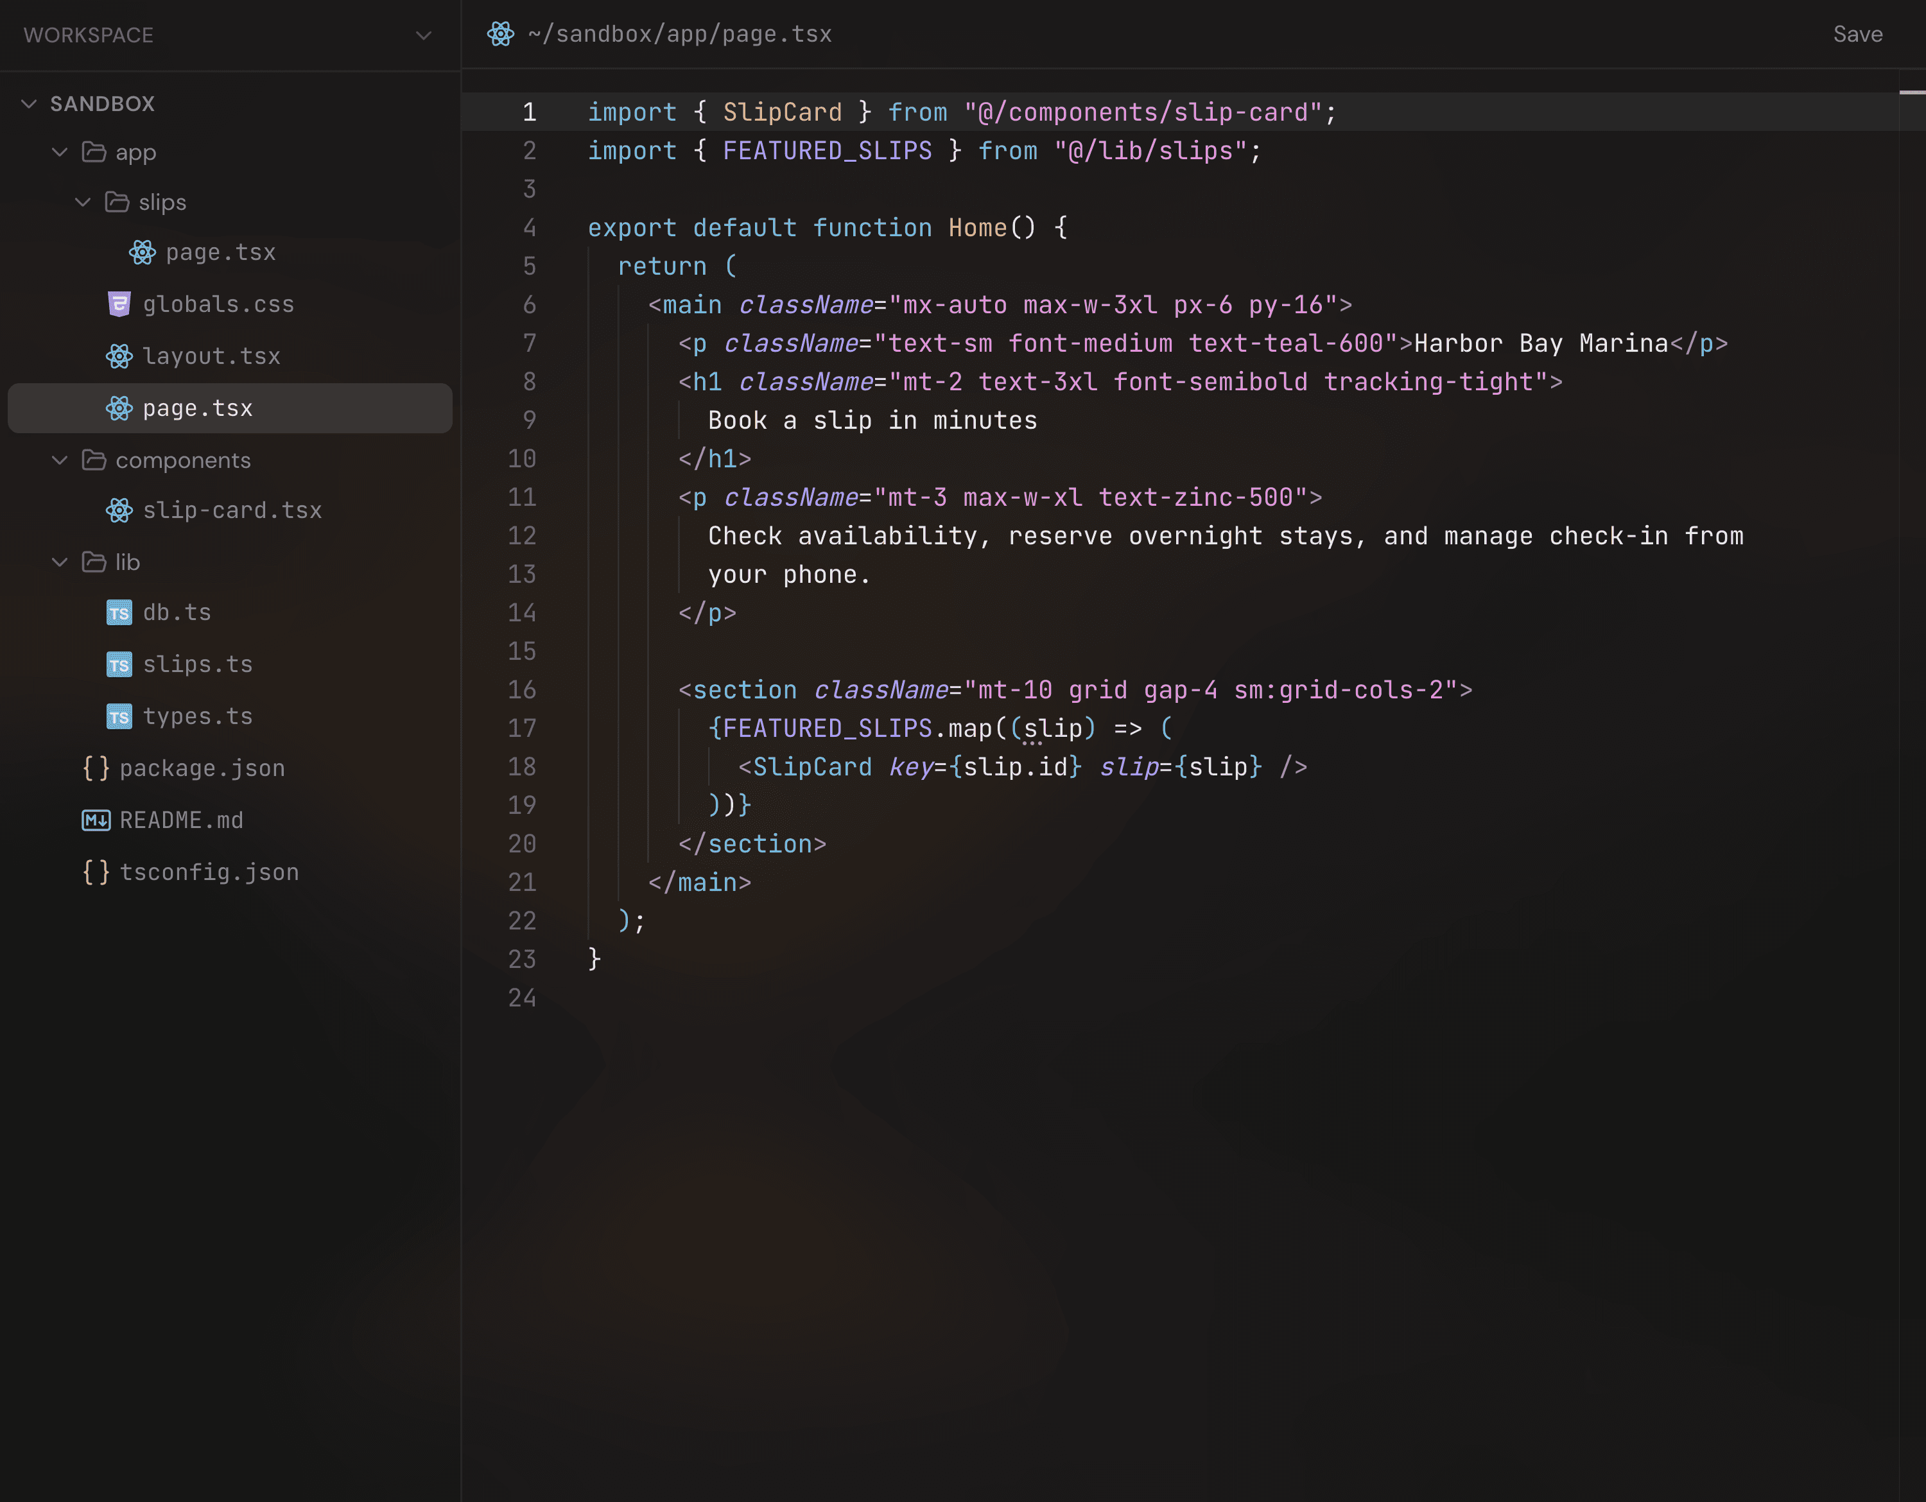Open layout.tsx in the file tree

230,356
